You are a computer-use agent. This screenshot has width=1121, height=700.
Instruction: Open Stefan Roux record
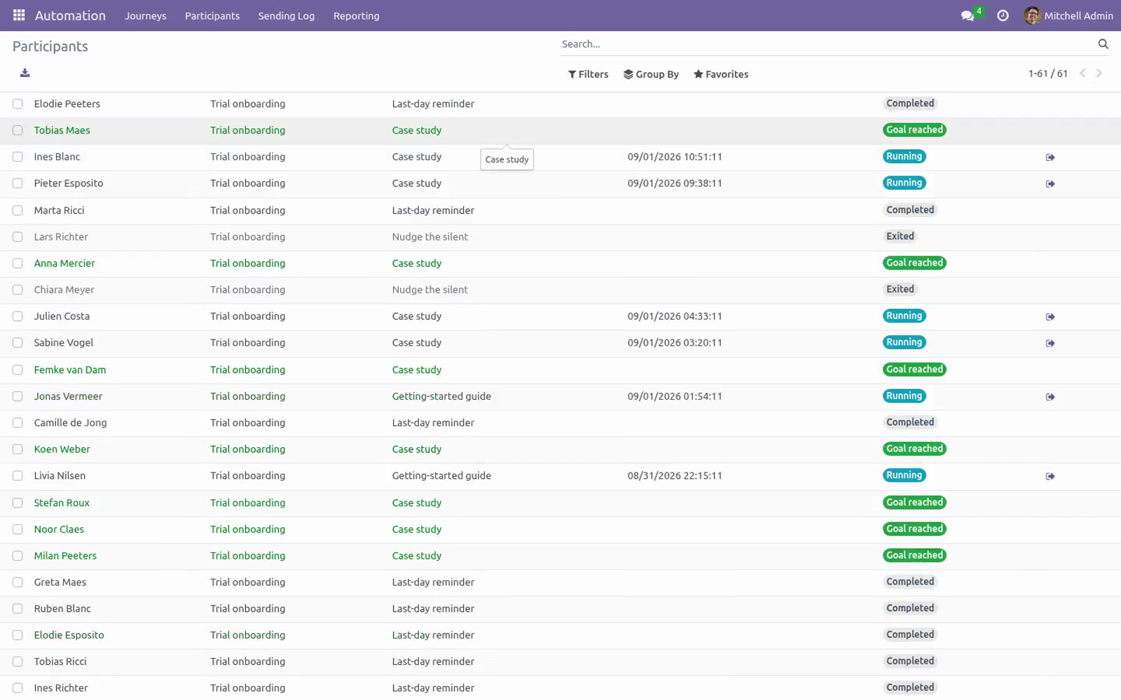(x=62, y=503)
